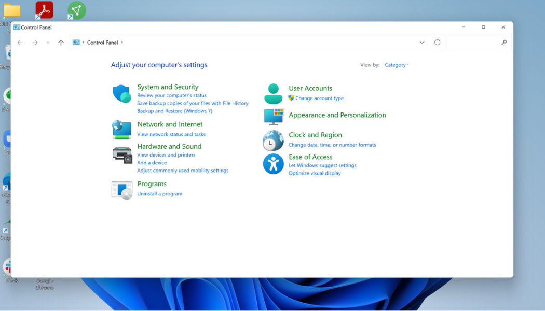Select Add a device
The width and height of the screenshot is (545, 311).
point(152,162)
